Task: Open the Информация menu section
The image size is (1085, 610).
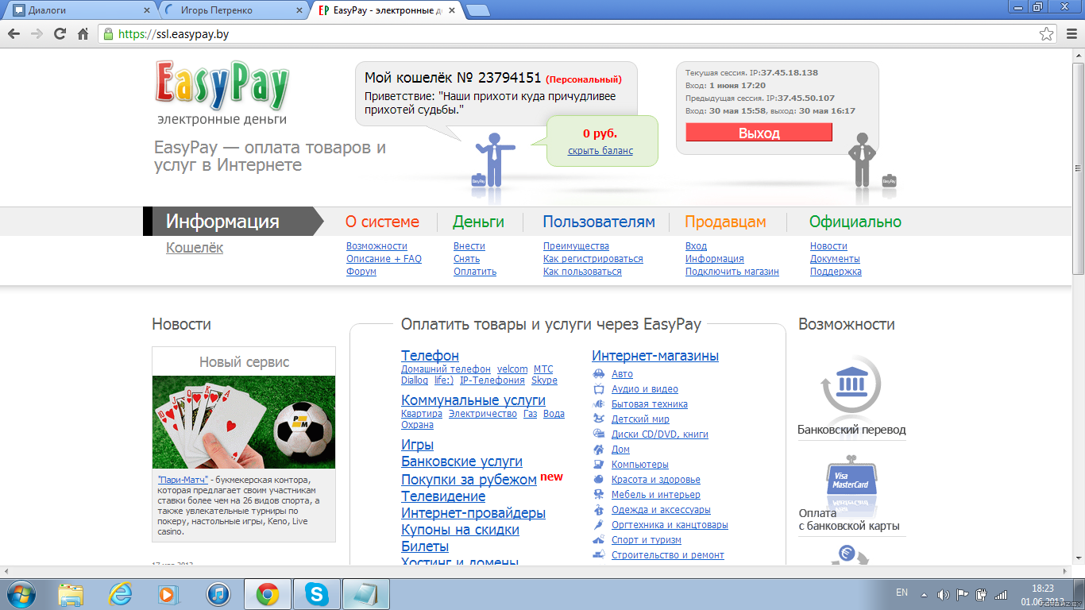Action: pyautogui.click(x=222, y=222)
